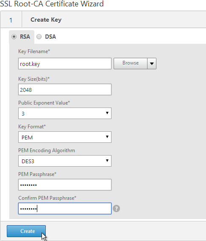Open PEM Encoding Algorithm dropdown showing DES3
The image size is (206, 241).
click(65, 161)
